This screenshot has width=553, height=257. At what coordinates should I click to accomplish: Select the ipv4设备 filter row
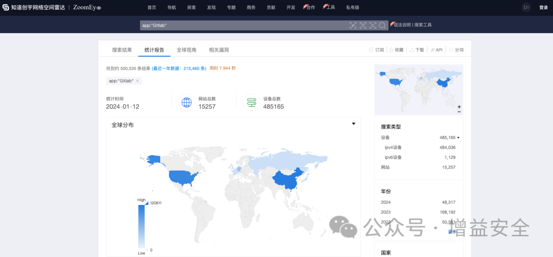(x=420, y=148)
